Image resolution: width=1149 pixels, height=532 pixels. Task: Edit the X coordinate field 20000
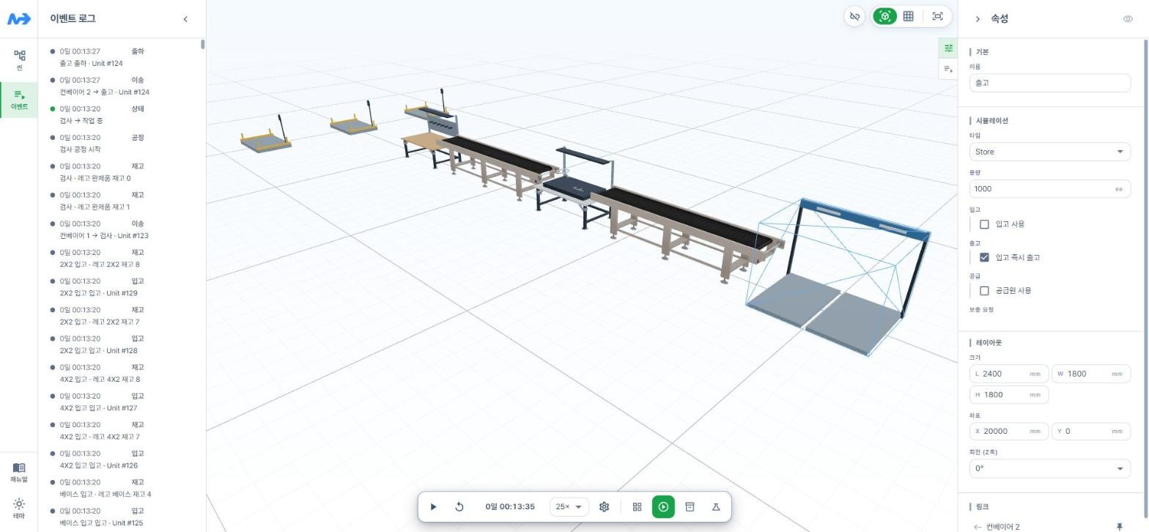pyautogui.click(x=1008, y=431)
